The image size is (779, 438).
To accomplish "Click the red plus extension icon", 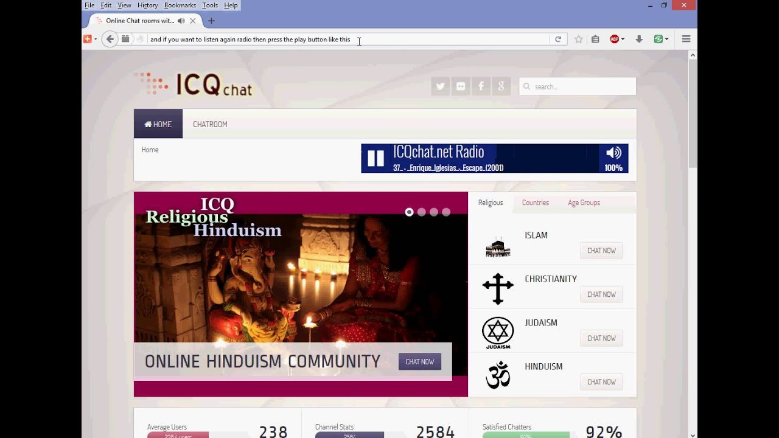I will point(88,39).
